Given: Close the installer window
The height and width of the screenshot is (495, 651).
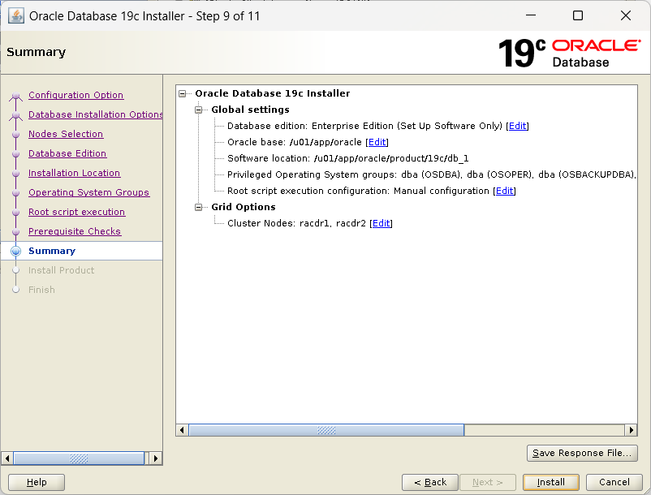Looking at the screenshot, I should (x=626, y=15).
